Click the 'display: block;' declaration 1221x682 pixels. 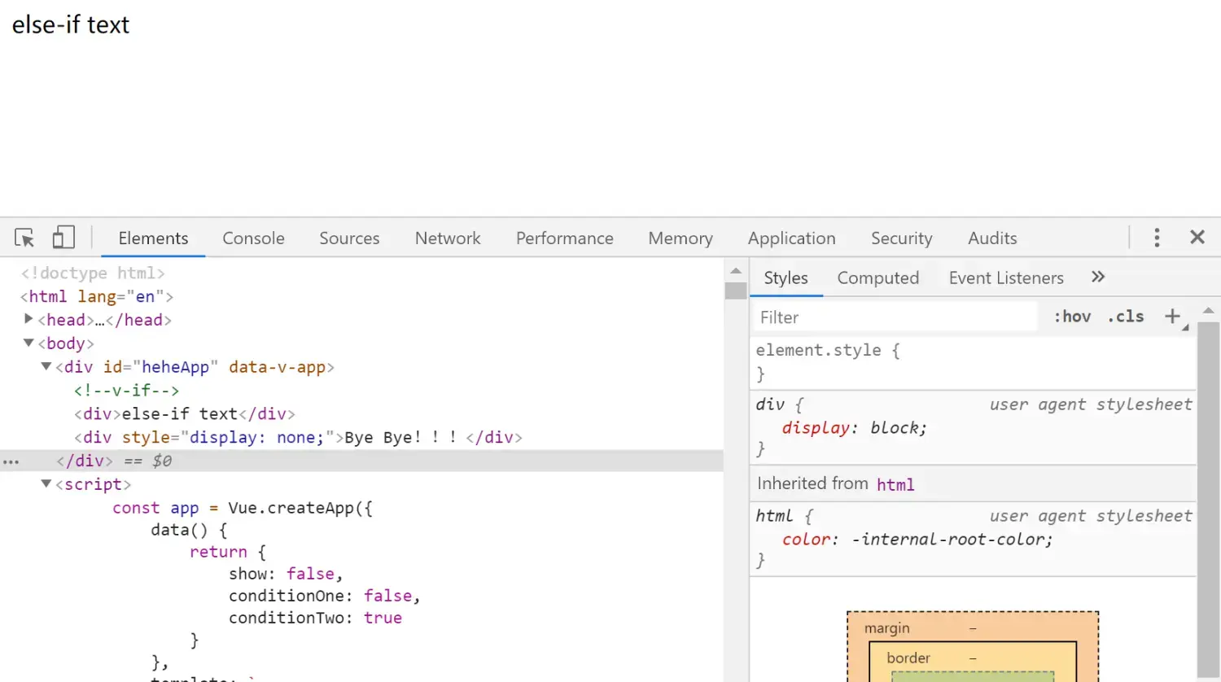point(854,427)
